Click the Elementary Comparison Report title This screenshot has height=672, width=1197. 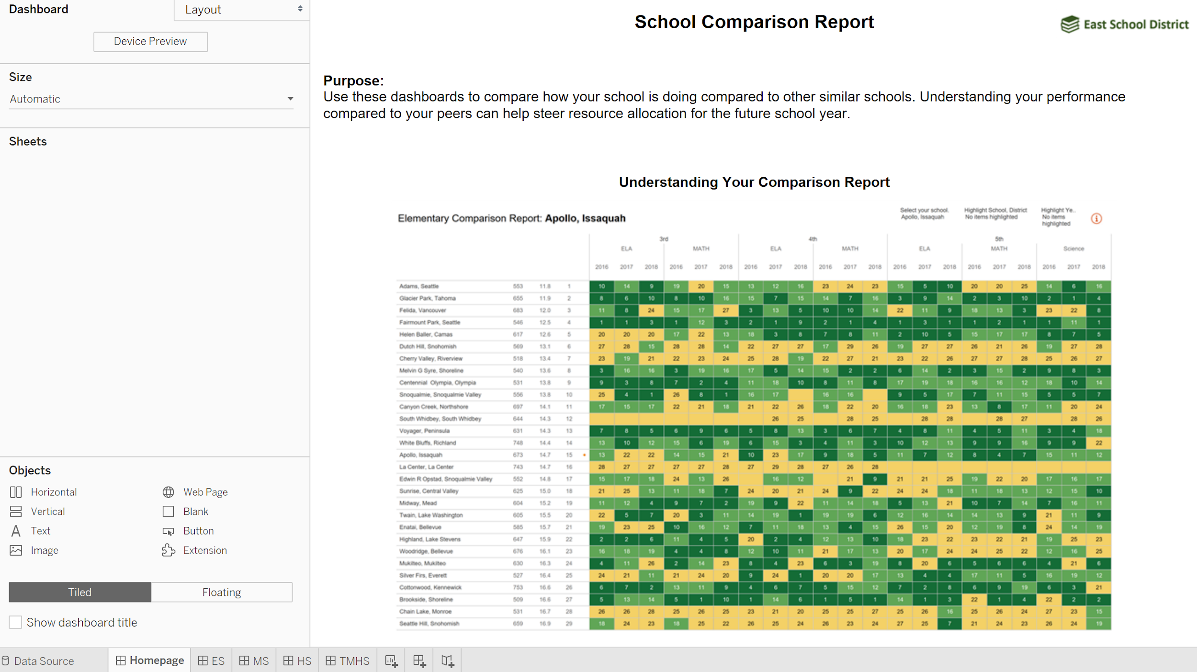coord(511,218)
